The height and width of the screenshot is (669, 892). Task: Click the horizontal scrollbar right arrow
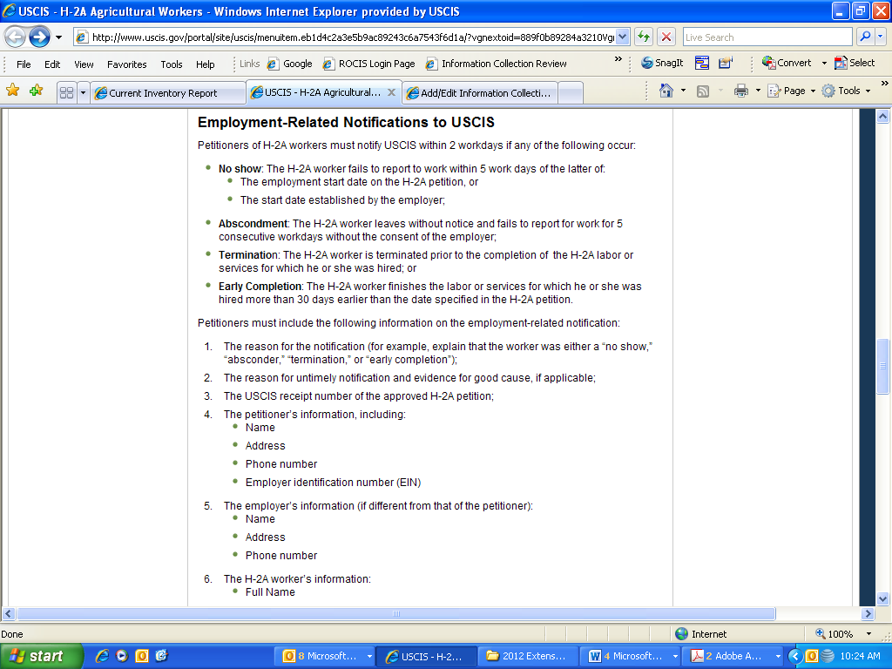pos(868,614)
